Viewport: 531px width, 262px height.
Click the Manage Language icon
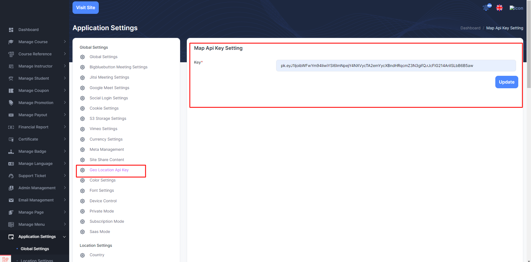[x=11, y=164]
